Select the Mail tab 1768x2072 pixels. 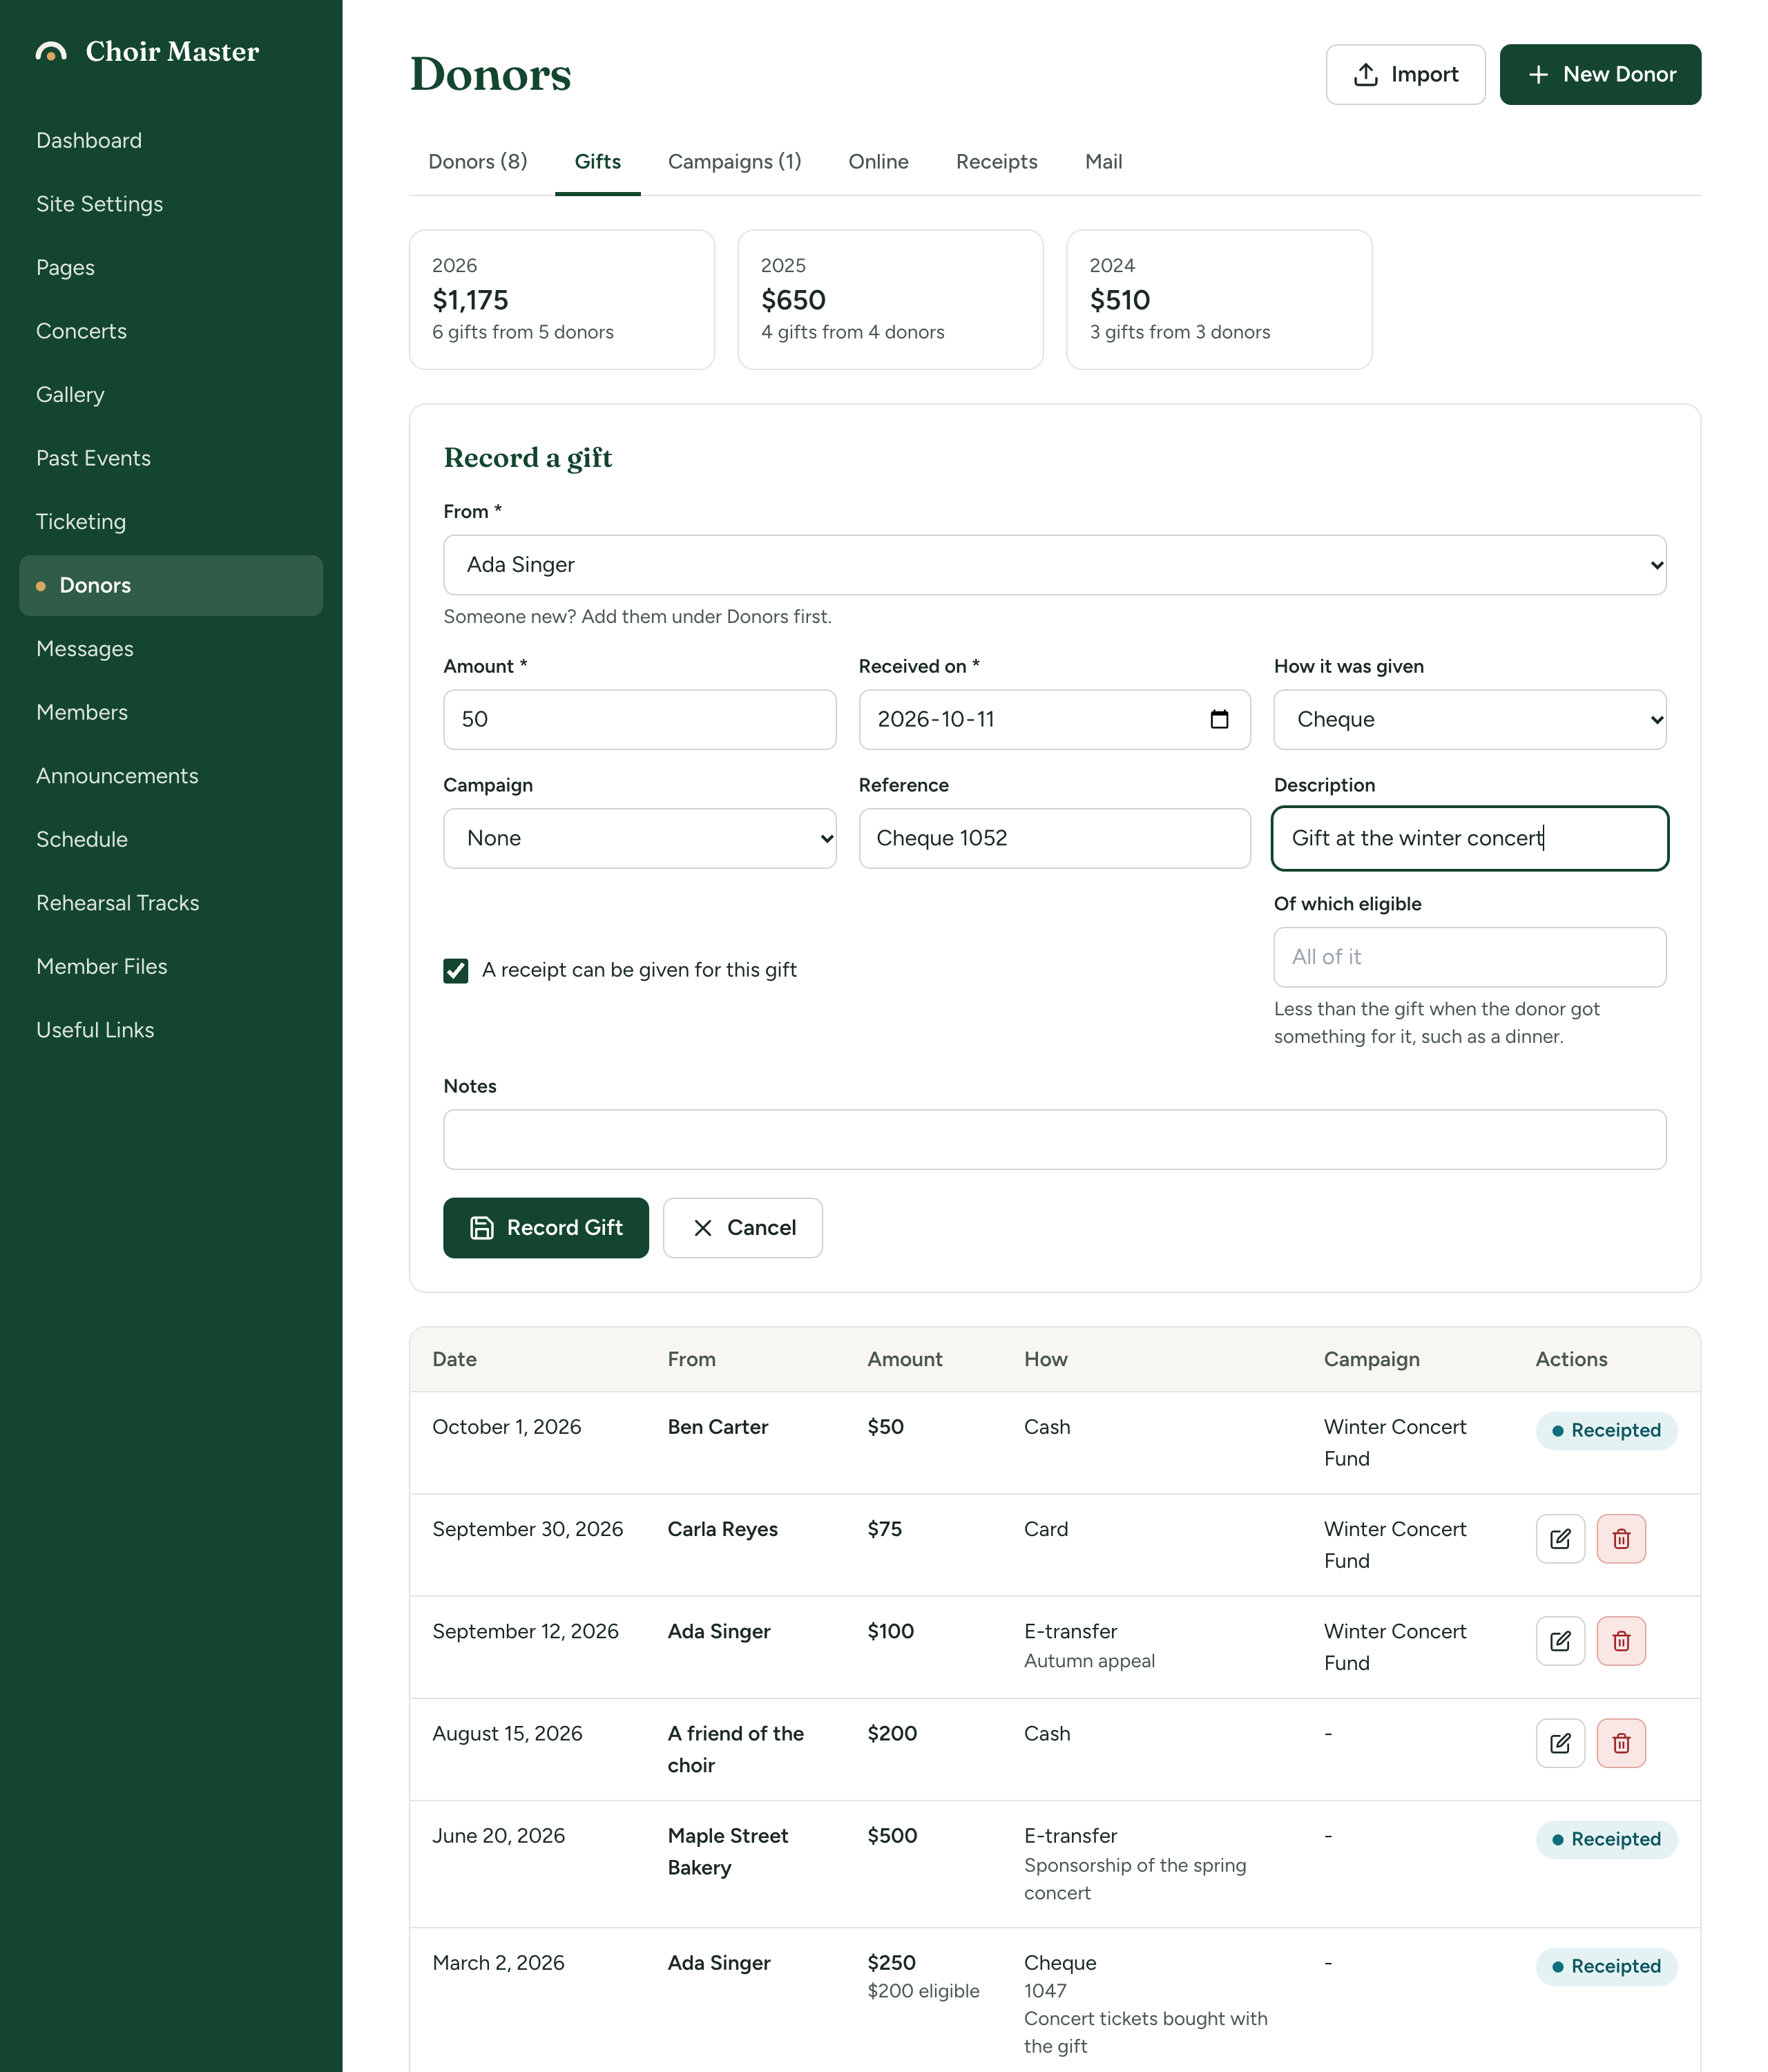1103,162
